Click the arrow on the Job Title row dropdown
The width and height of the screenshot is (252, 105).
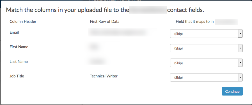point(240,77)
